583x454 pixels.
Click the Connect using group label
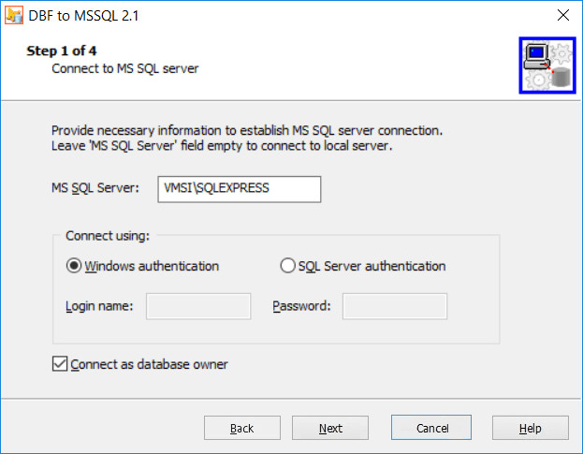coord(108,236)
